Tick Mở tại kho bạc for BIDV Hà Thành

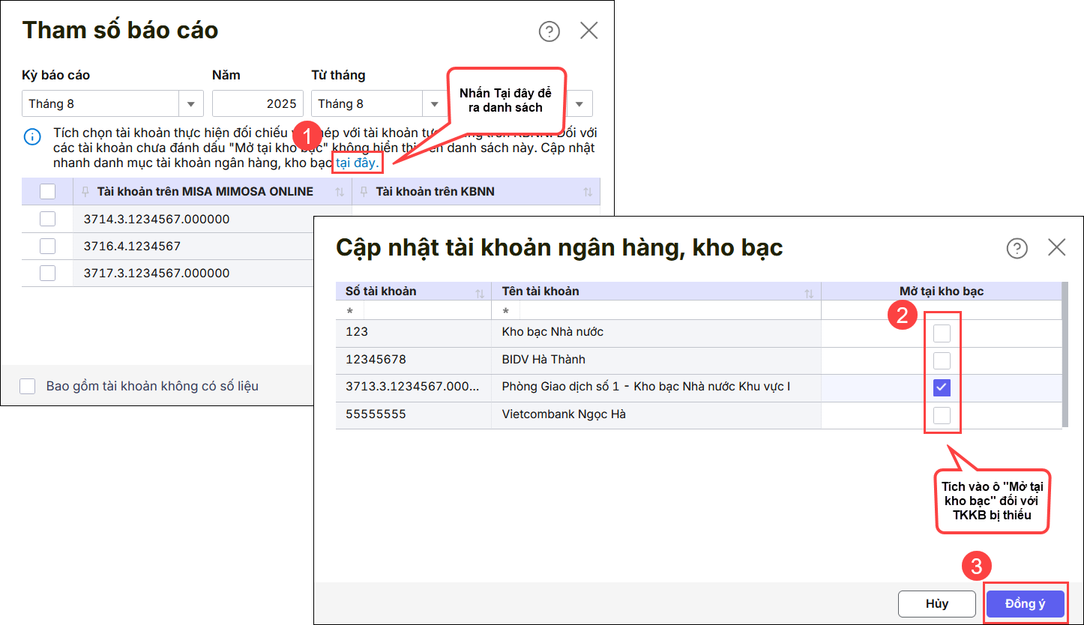tap(942, 360)
